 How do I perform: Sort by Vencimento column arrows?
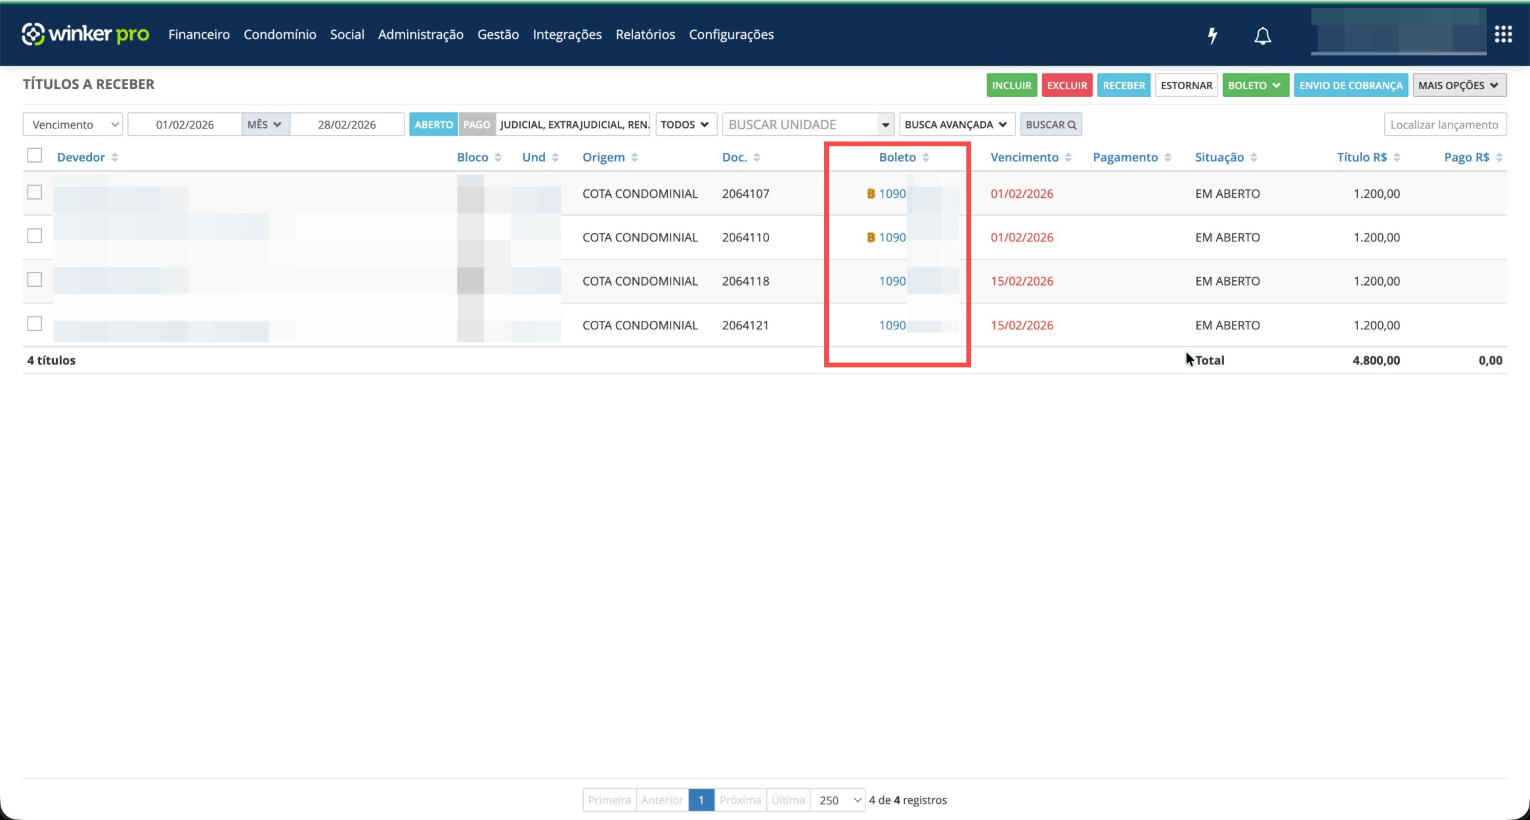(1069, 157)
